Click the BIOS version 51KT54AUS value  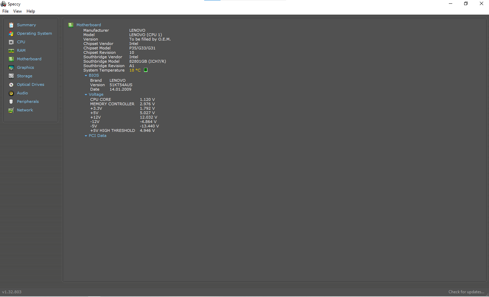[121, 85]
